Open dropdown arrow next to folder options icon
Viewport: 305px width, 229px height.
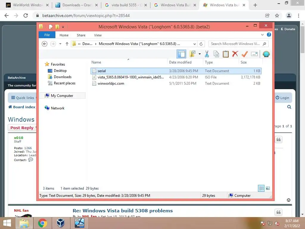pos(200,54)
